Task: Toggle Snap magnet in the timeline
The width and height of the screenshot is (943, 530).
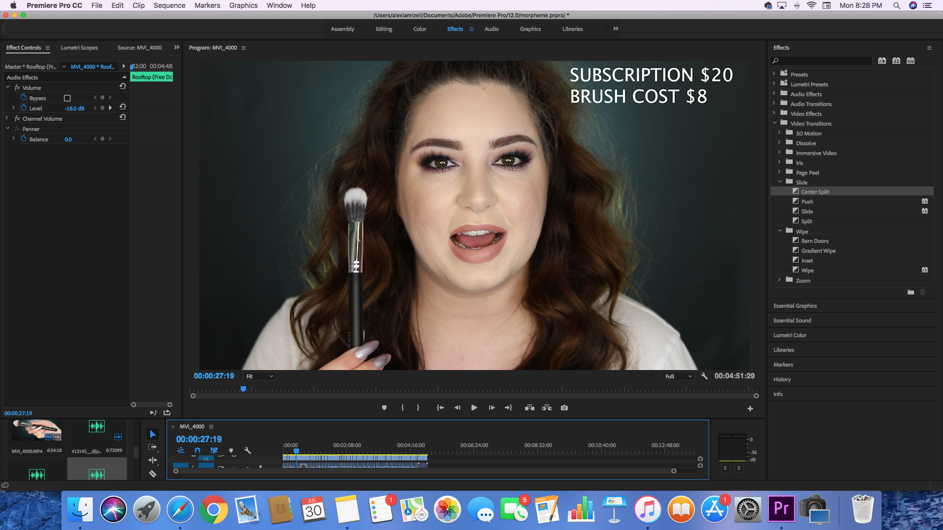Action: pyautogui.click(x=197, y=450)
